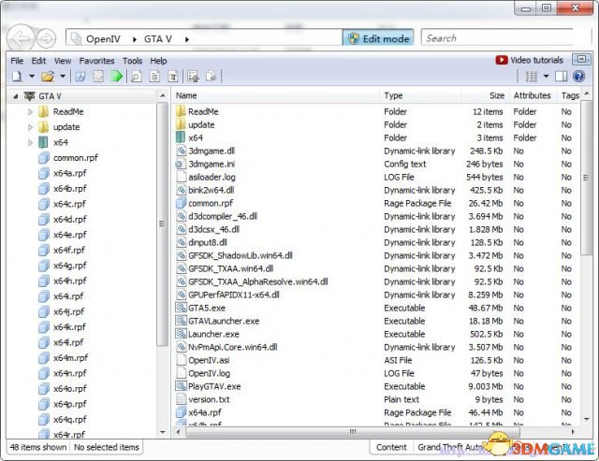Click the import up-arrow toolbar icon
Screen dimensions: 599x461
coord(194,77)
